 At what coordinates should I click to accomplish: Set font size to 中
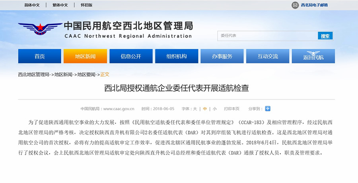coord(205,109)
